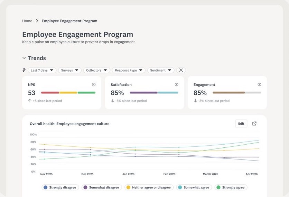Click Nov 2025 axis label

click(46, 174)
